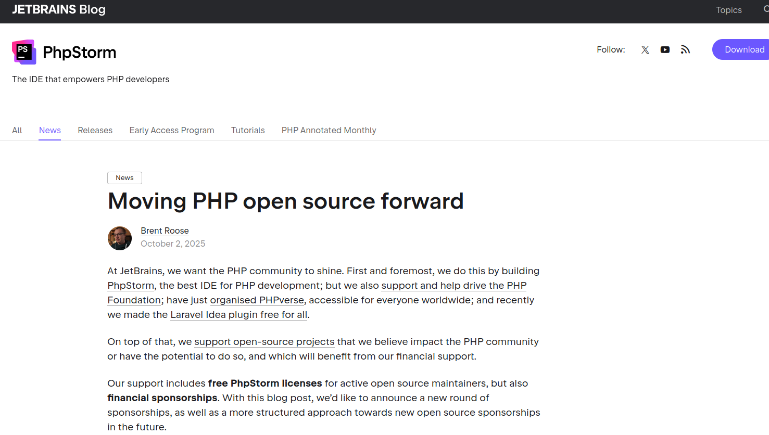Open 'support open-source projects' link
This screenshot has width=769, height=435.
click(264, 342)
